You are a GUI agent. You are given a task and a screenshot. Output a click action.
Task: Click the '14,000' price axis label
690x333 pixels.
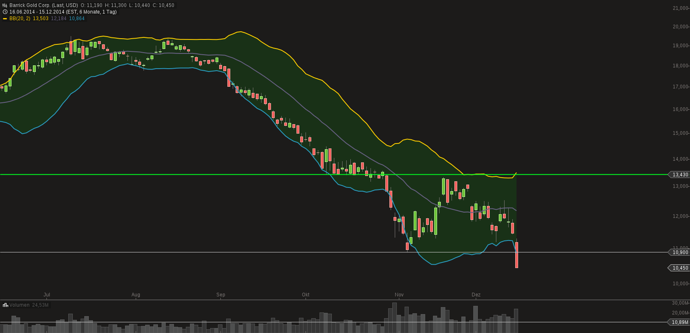tap(681, 159)
